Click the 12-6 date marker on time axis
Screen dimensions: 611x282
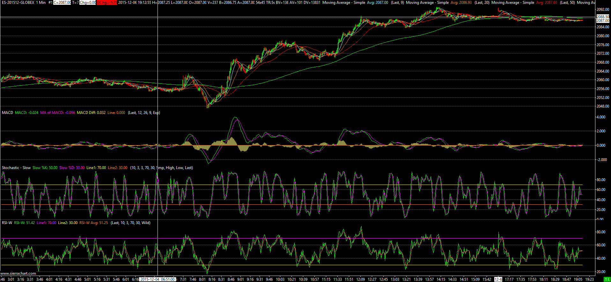[x=498, y=279]
